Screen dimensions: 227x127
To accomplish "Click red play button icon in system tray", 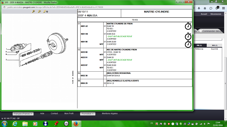I will click(x=169, y=124).
